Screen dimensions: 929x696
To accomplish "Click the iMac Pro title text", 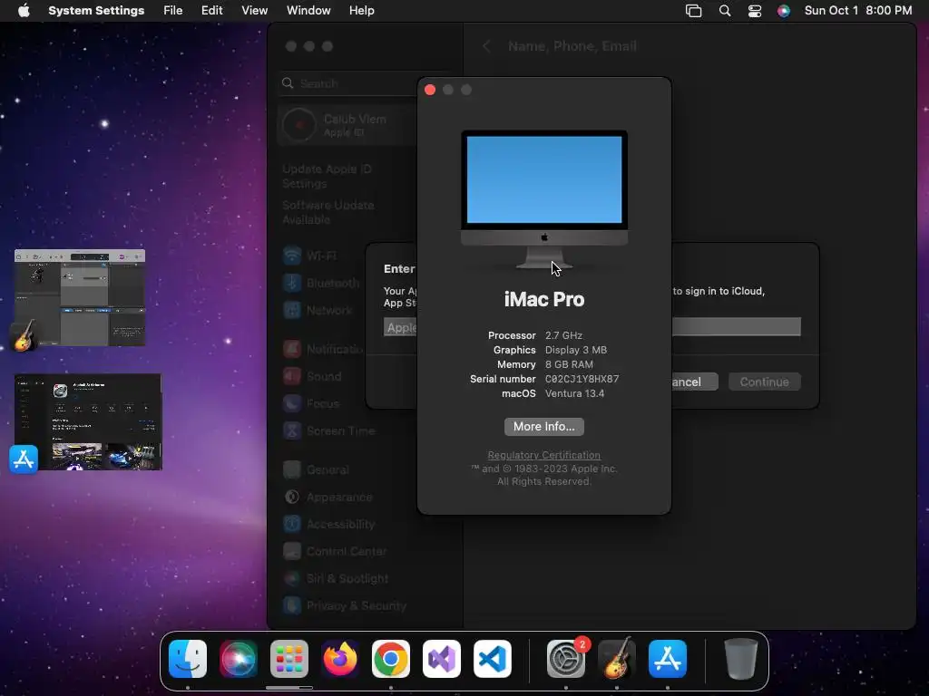I will click(x=544, y=299).
